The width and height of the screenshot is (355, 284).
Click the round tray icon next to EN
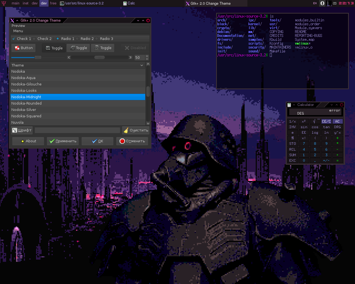point(322,3)
